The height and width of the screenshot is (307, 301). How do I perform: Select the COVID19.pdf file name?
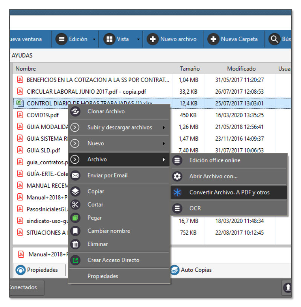[x=43, y=115]
